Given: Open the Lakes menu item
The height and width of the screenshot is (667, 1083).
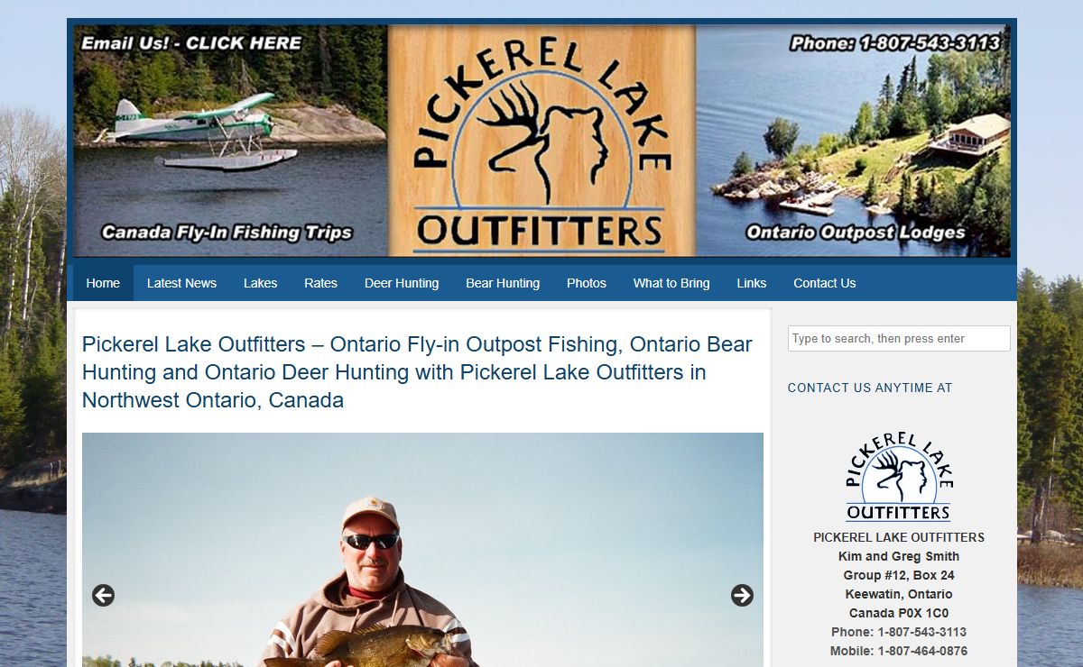Looking at the screenshot, I should [260, 283].
